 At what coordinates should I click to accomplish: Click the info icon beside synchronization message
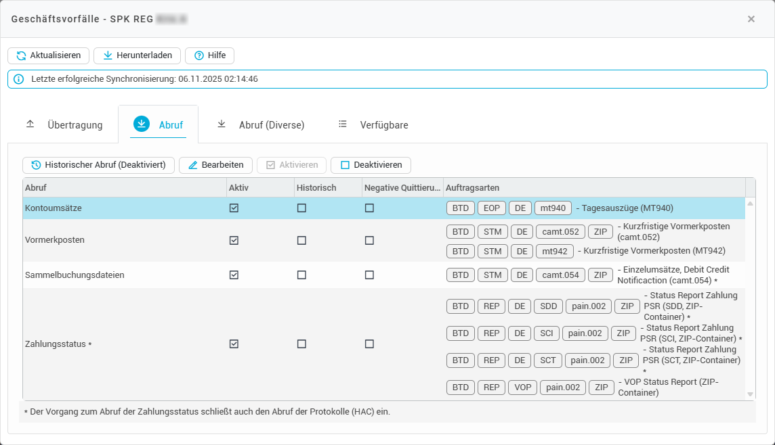point(19,79)
